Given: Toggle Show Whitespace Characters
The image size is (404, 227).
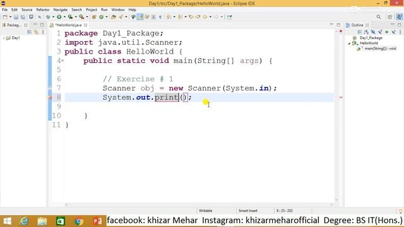Looking at the screenshot, I should pos(160,17).
